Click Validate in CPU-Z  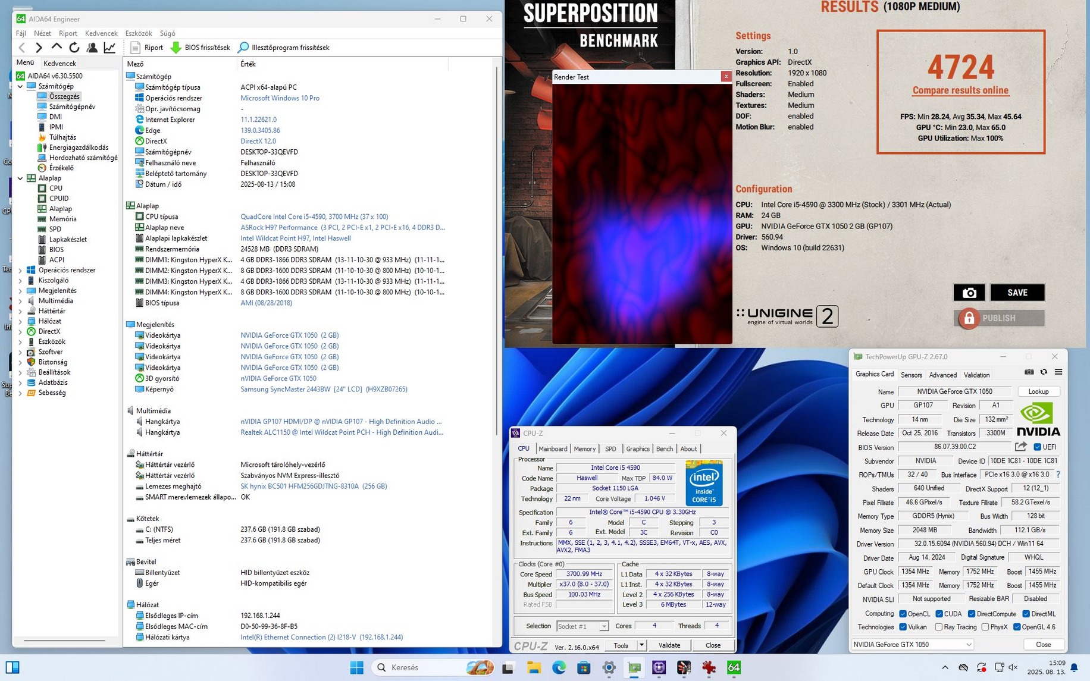point(669,645)
